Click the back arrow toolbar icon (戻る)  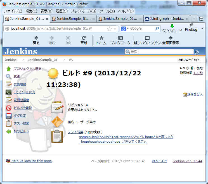pyautogui.click(x=36, y=38)
